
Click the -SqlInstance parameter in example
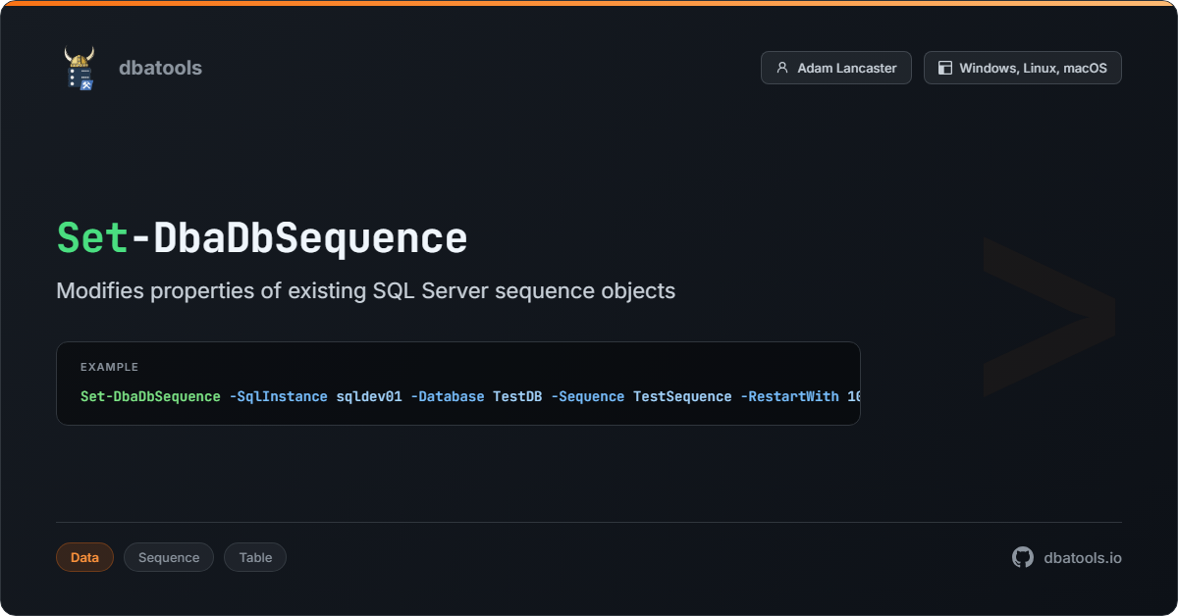(x=278, y=396)
